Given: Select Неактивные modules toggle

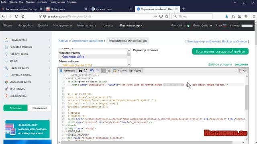Looking at the screenshot, I should (x=39, y=108).
